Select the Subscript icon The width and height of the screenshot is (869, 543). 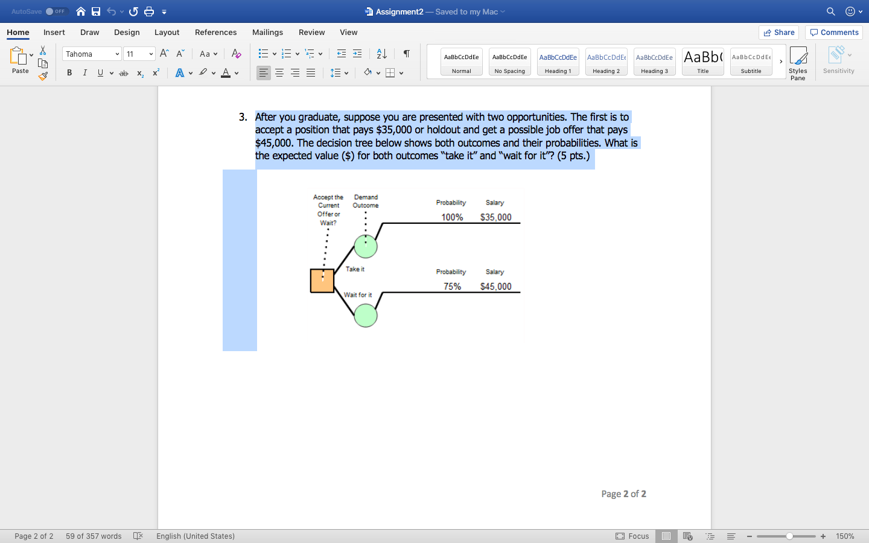[139, 73]
